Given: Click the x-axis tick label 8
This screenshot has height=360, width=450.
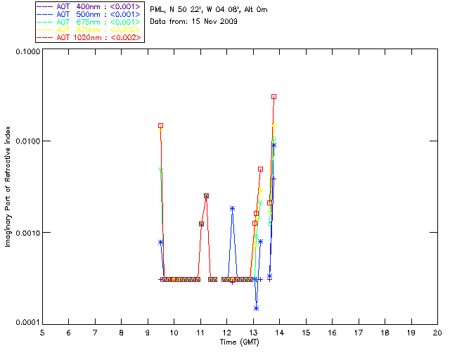Looking at the screenshot, I should pos(122,333).
